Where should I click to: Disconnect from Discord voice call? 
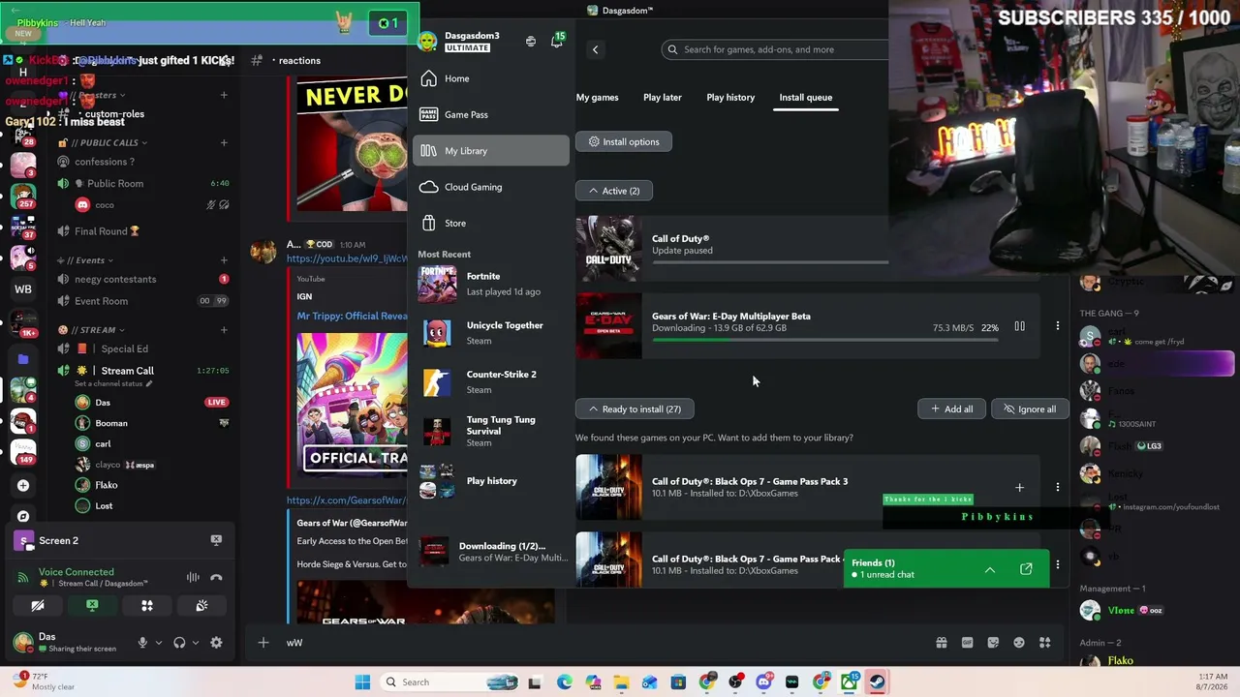point(216,578)
